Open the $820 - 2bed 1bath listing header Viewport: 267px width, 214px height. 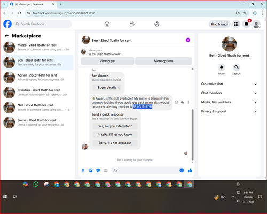(x=137, y=52)
